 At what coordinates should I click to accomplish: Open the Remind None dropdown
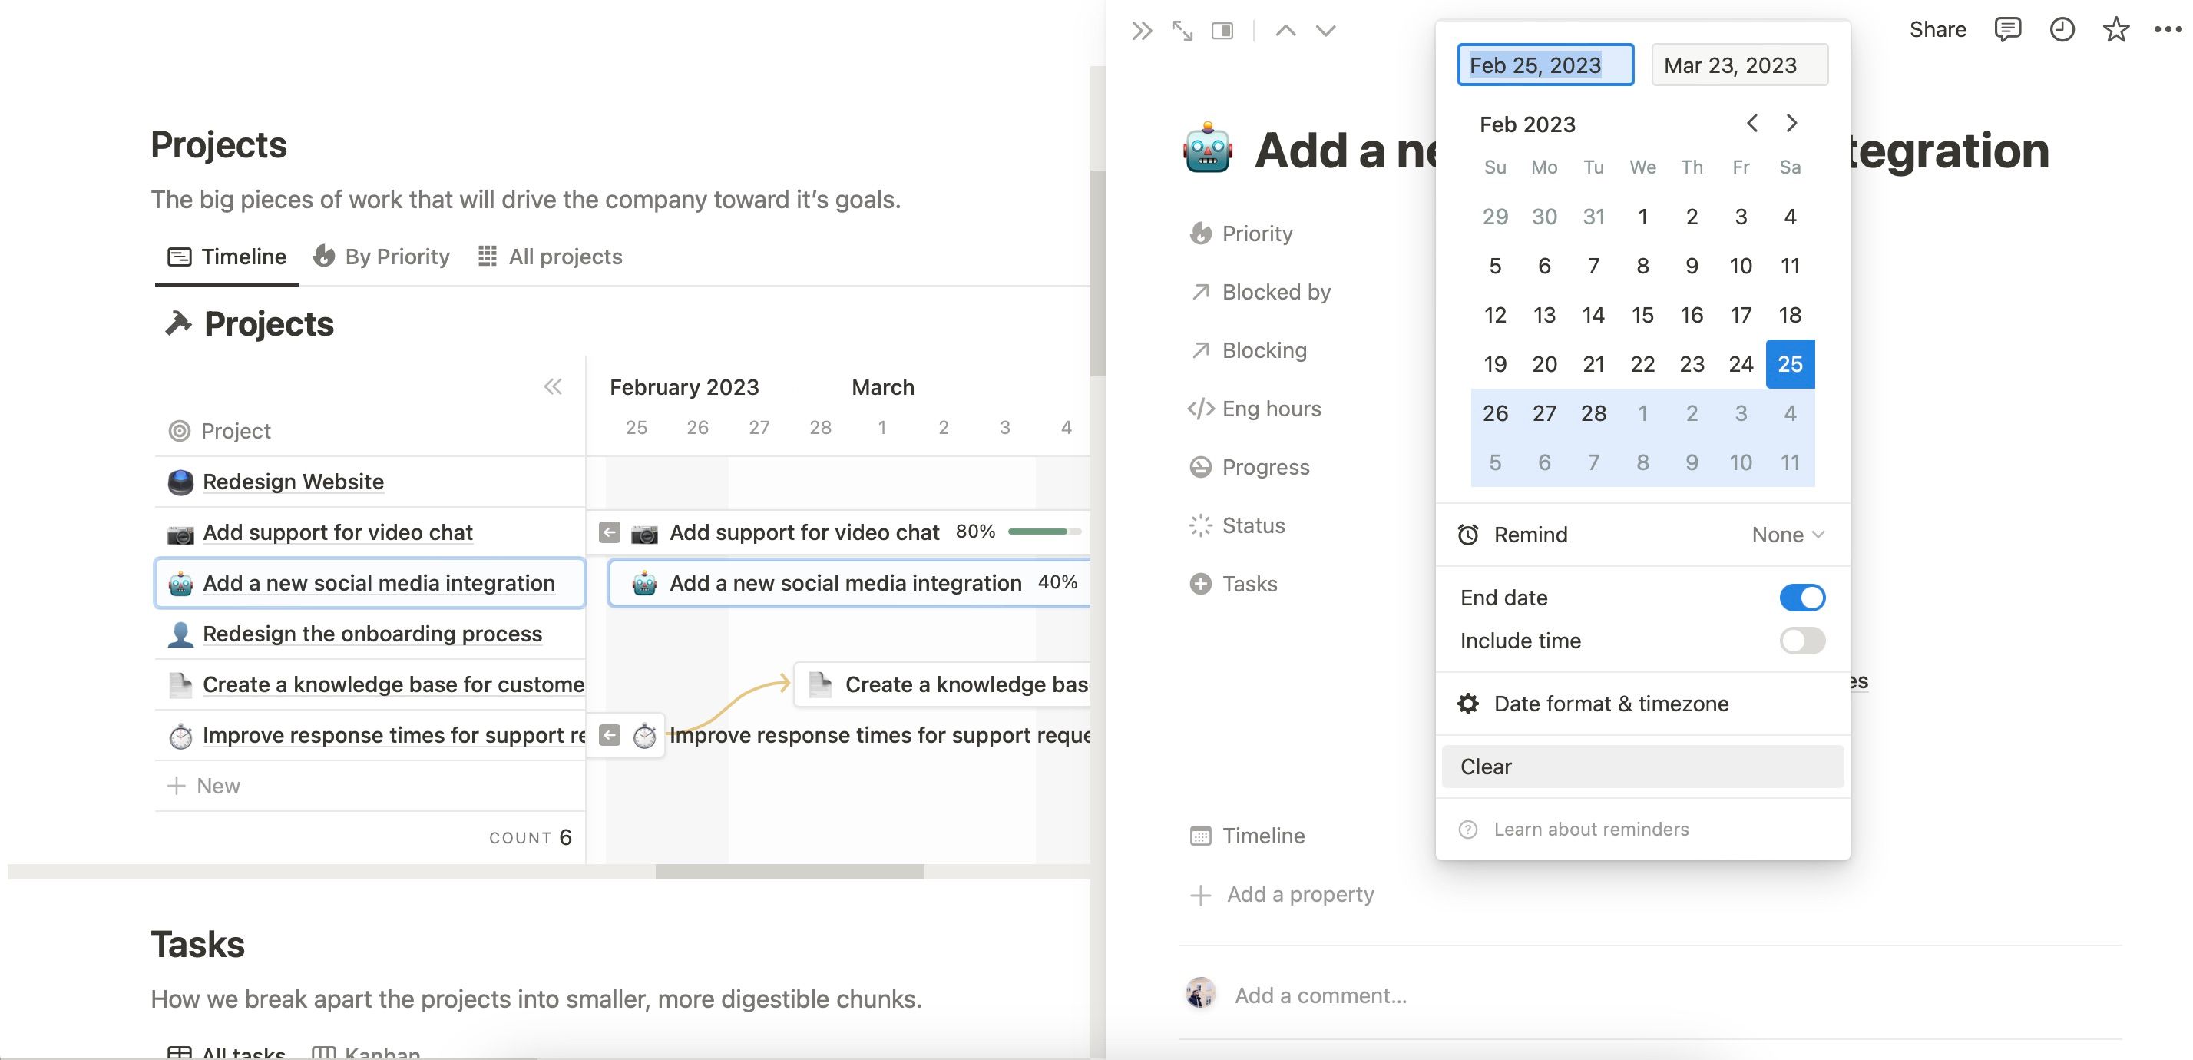coord(1787,535)
